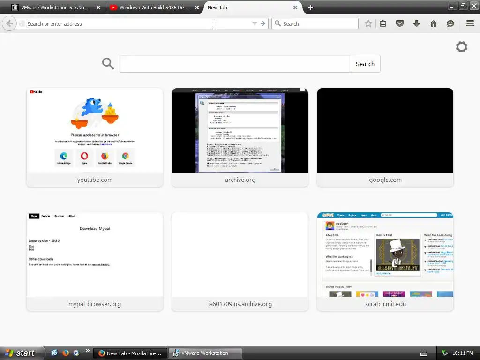480x360 pixels.
Task: Expand the quick launch chevron
Action: (x=88, y=351)
